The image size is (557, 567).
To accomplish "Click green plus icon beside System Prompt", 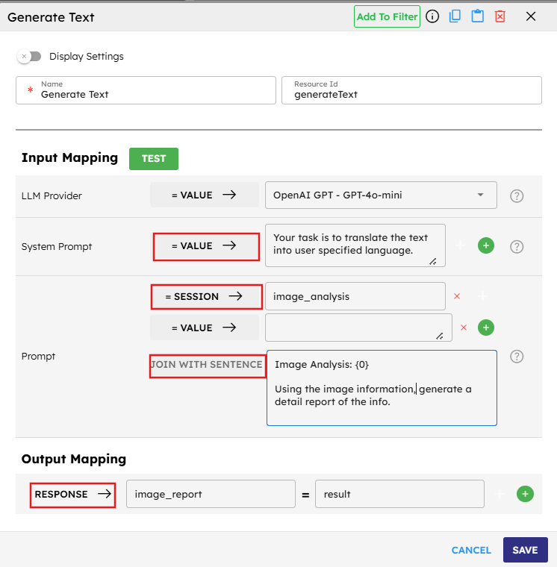I will point(486,245).
